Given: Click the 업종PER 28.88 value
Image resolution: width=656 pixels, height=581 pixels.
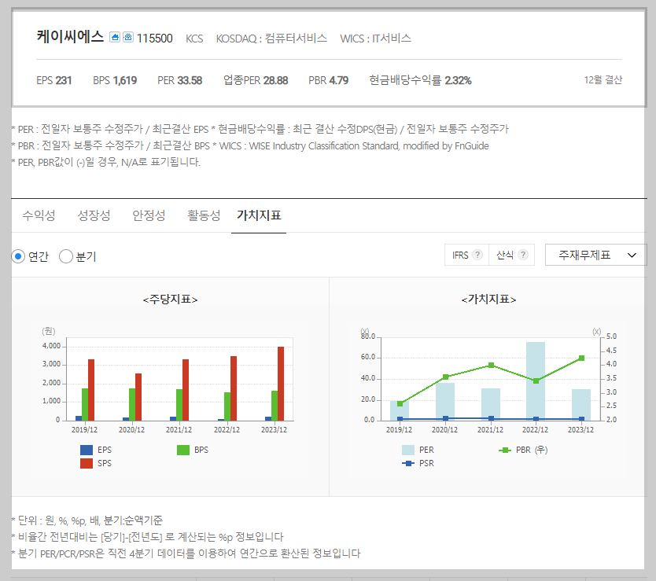Looking at the screenshot, I should click(x=256, y=80).
